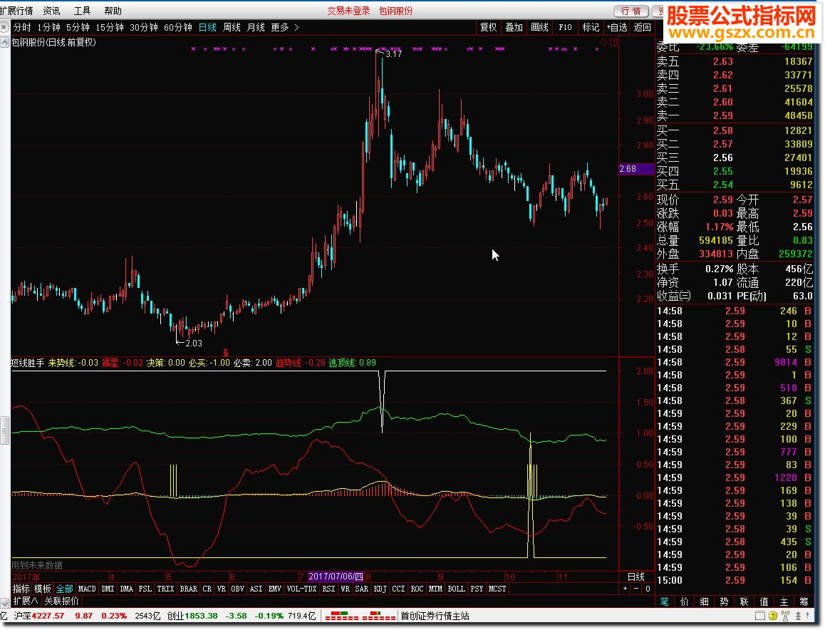Open the list window icon in the status bar
This screenshot has width=825, height=630.
[760, 616]
